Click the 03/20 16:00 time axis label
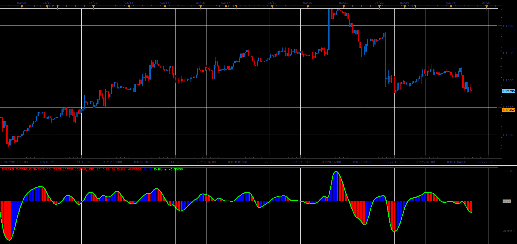517x244 pixels. [331, 162]
